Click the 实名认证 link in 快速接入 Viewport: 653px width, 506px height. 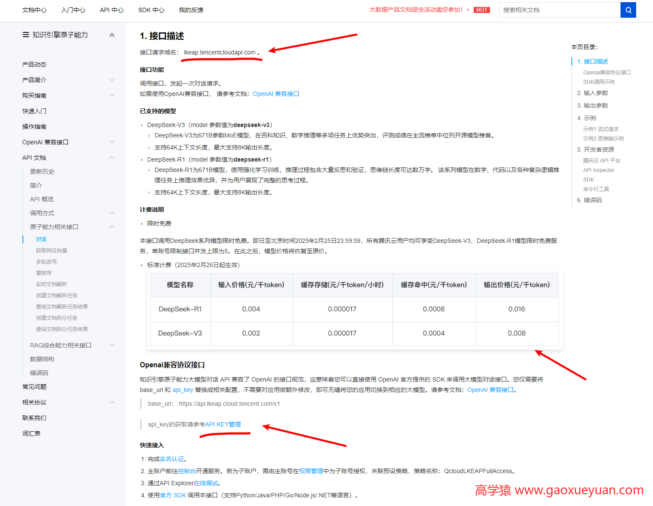click(x=171, y=458)
